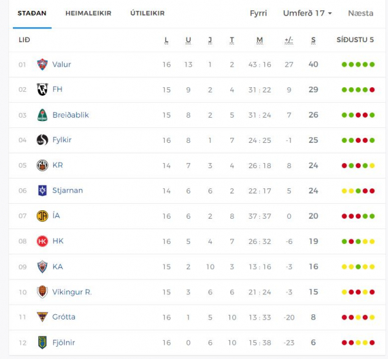This screenshot has height=359, width=388.
Task: Open the Víkingur R. team link
Action: [72, 292]
